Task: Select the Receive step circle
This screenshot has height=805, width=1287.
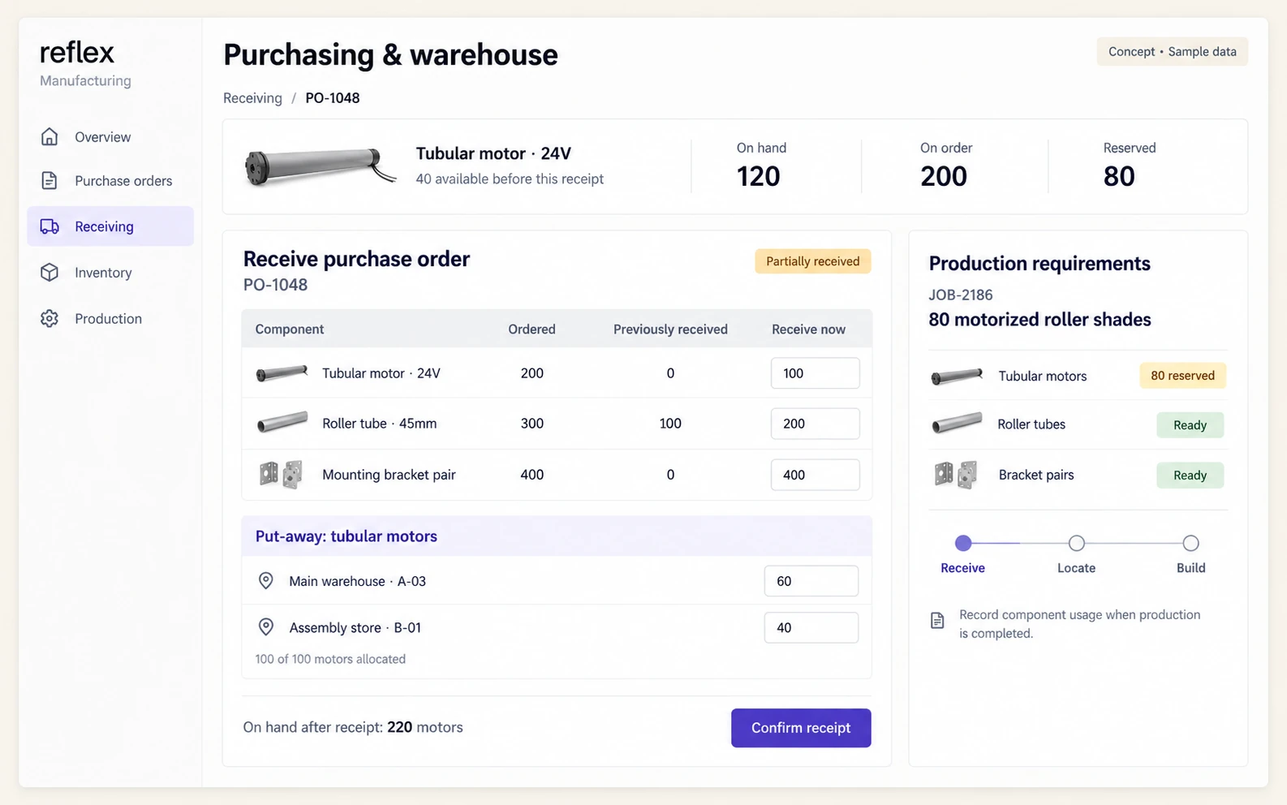Action: 962,543
